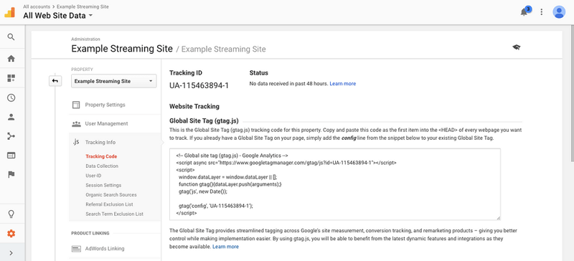Open the search icon in left sidebar
This screenshot has width=574, height=261.
(x=11, y=37)
